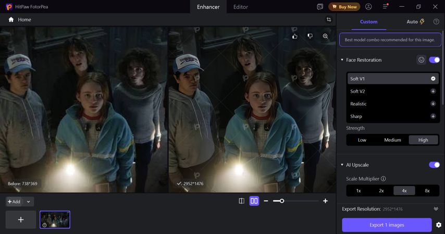Download the Sharp model
The image size is (445, 234).
(x=433, y=116)
